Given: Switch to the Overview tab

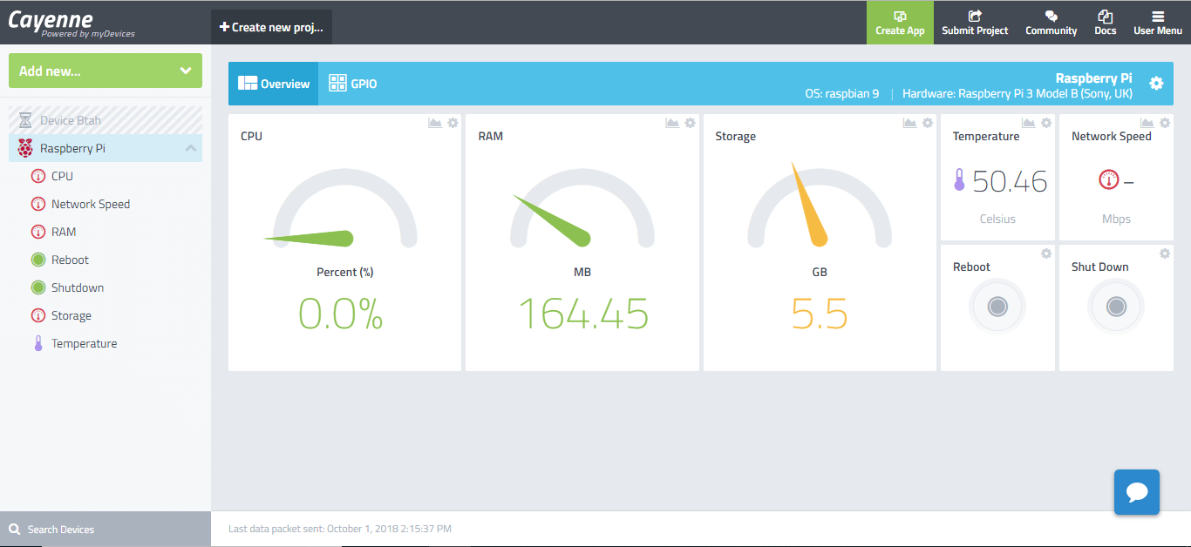Looking at the screenshot, I should tap(274, 84).
